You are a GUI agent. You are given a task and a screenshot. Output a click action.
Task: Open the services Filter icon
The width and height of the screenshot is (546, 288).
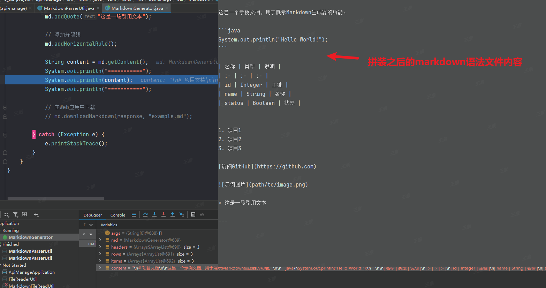(16, 215)
